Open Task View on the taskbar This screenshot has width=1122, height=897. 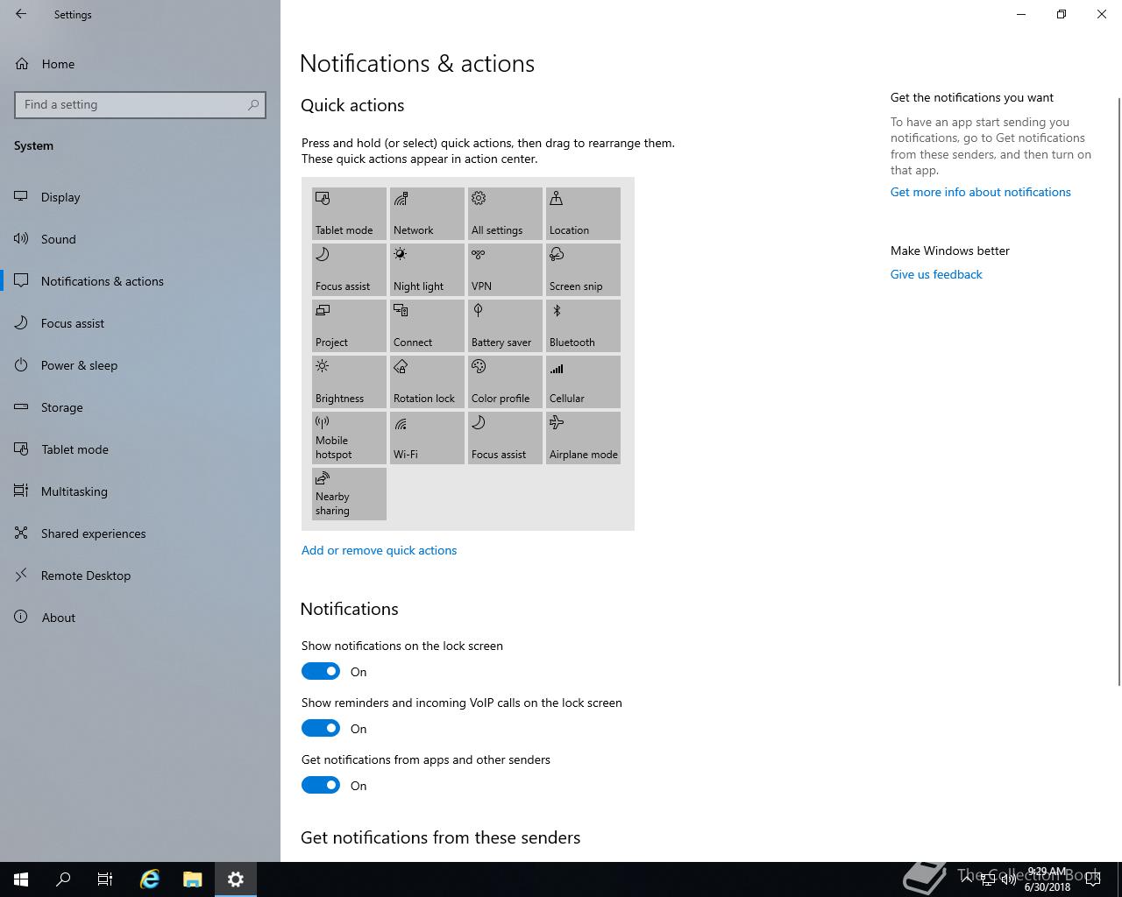[x=105, y=879]
